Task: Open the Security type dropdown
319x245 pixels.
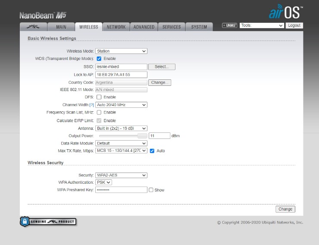Action: click(x=121, y=175)
